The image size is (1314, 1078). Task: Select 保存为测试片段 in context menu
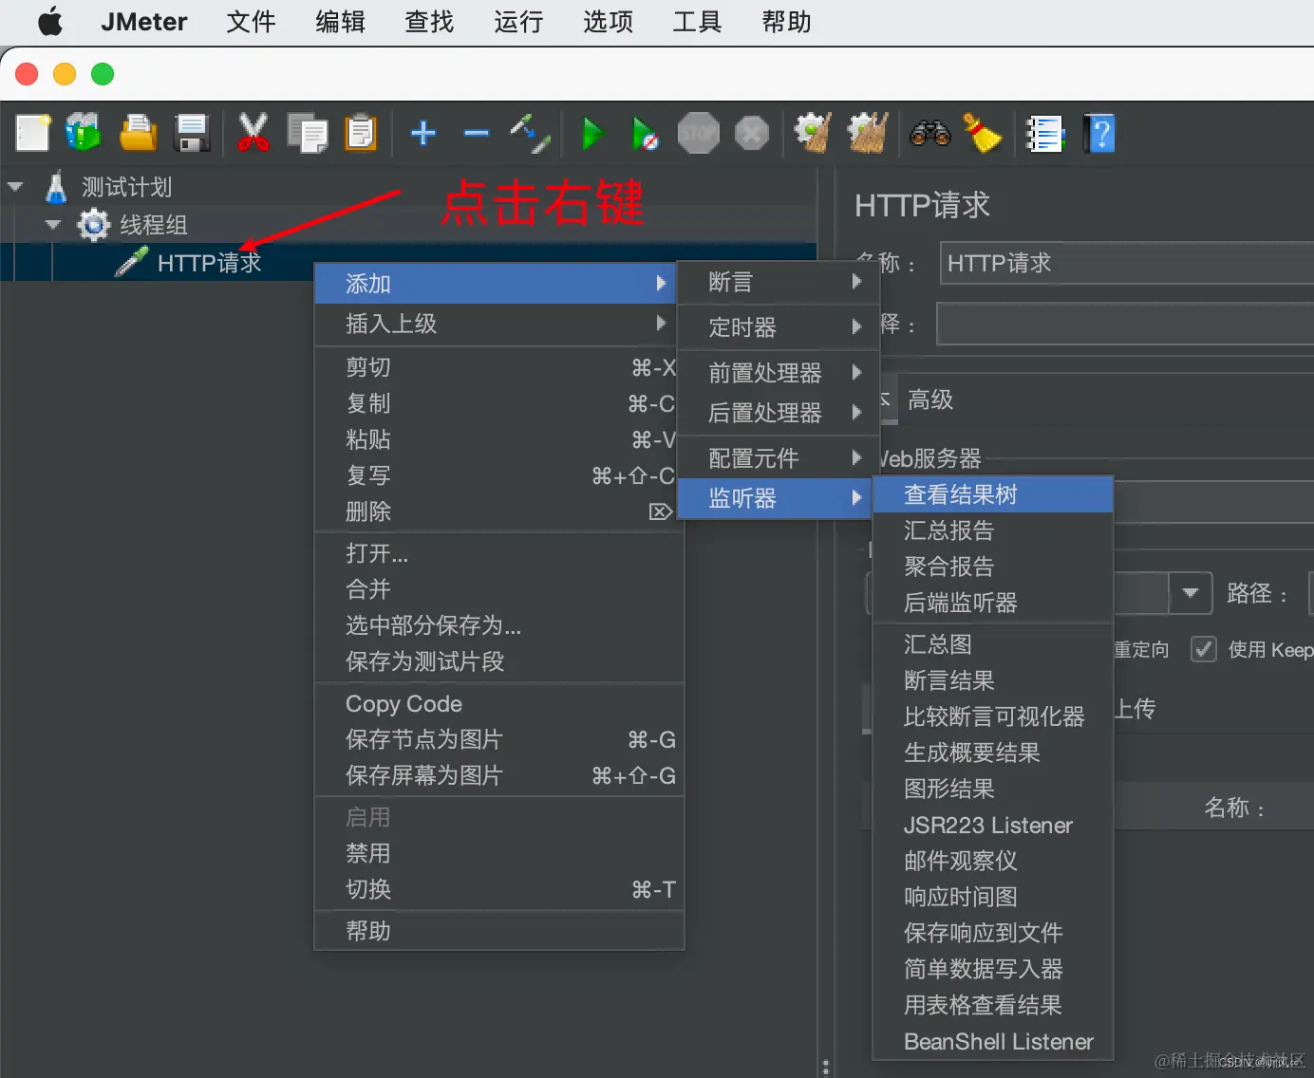499,661
